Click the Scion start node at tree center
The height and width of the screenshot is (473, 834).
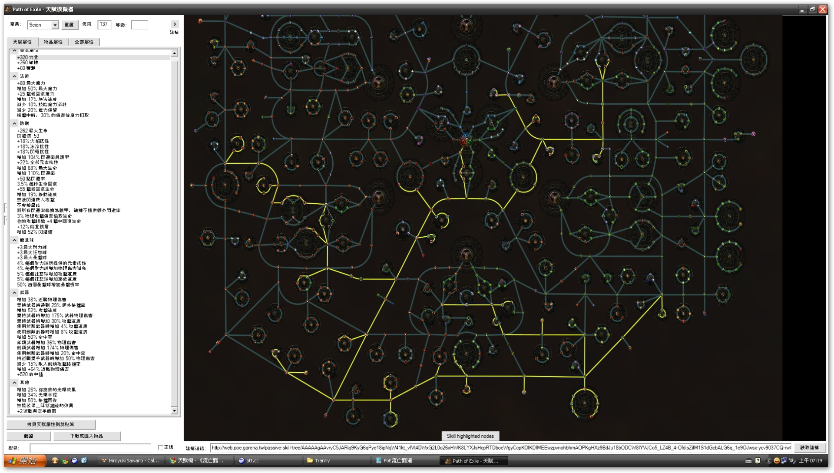(466, 140)
